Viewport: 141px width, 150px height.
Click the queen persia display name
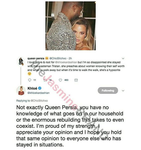coord(36,58)
